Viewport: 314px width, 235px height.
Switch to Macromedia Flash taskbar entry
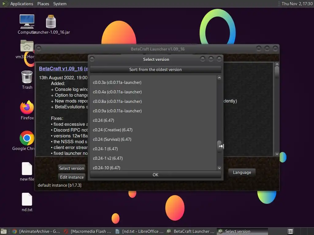87,231
